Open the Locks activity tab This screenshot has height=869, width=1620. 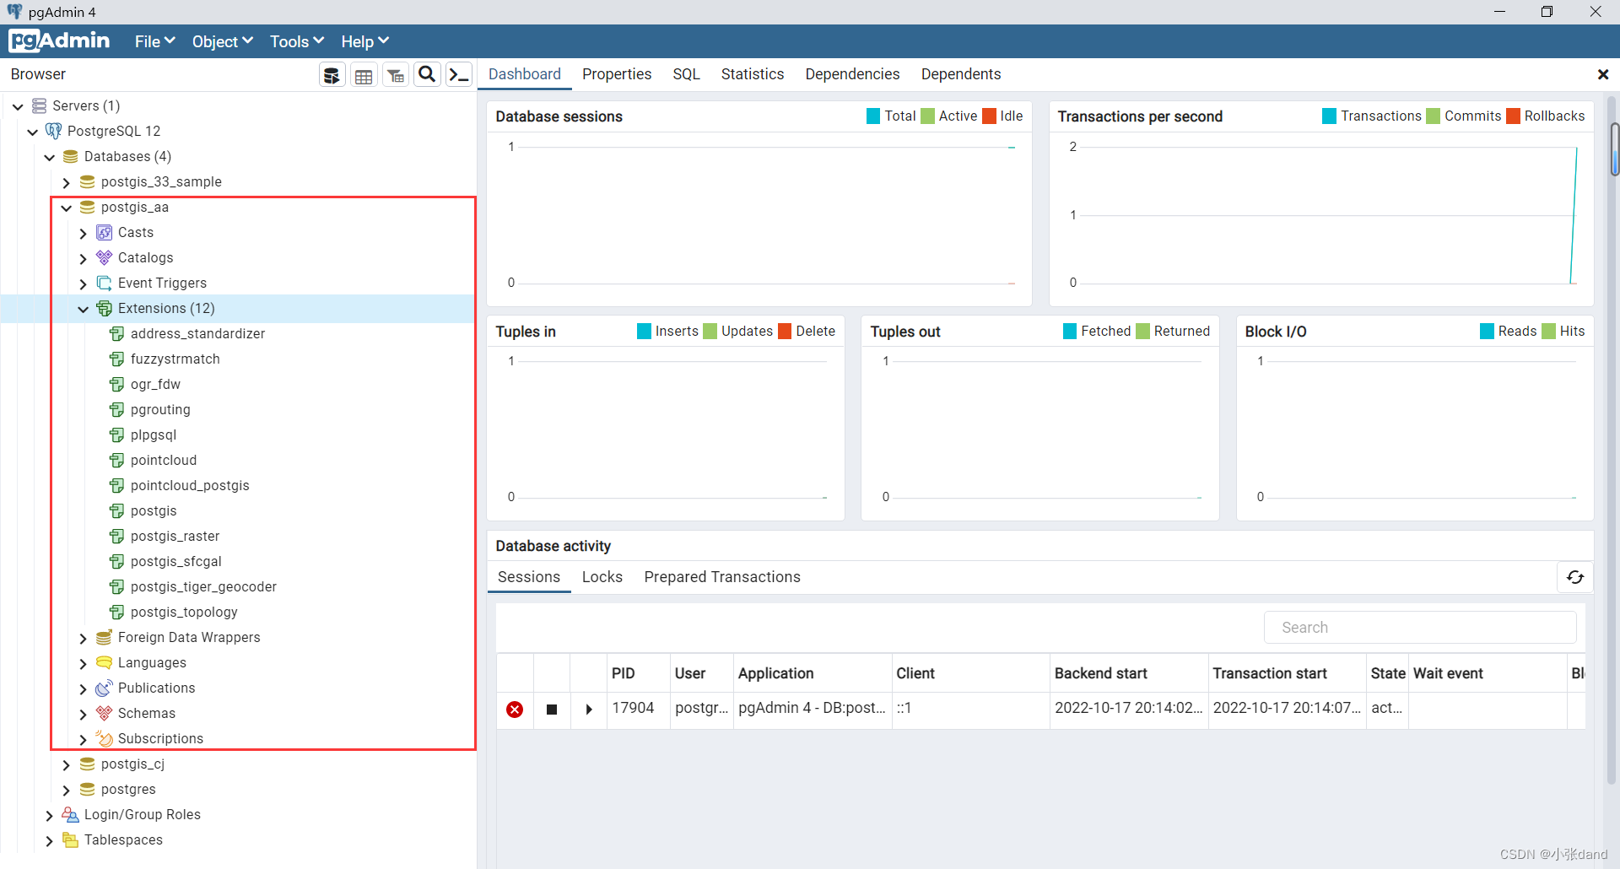[602, 577]
